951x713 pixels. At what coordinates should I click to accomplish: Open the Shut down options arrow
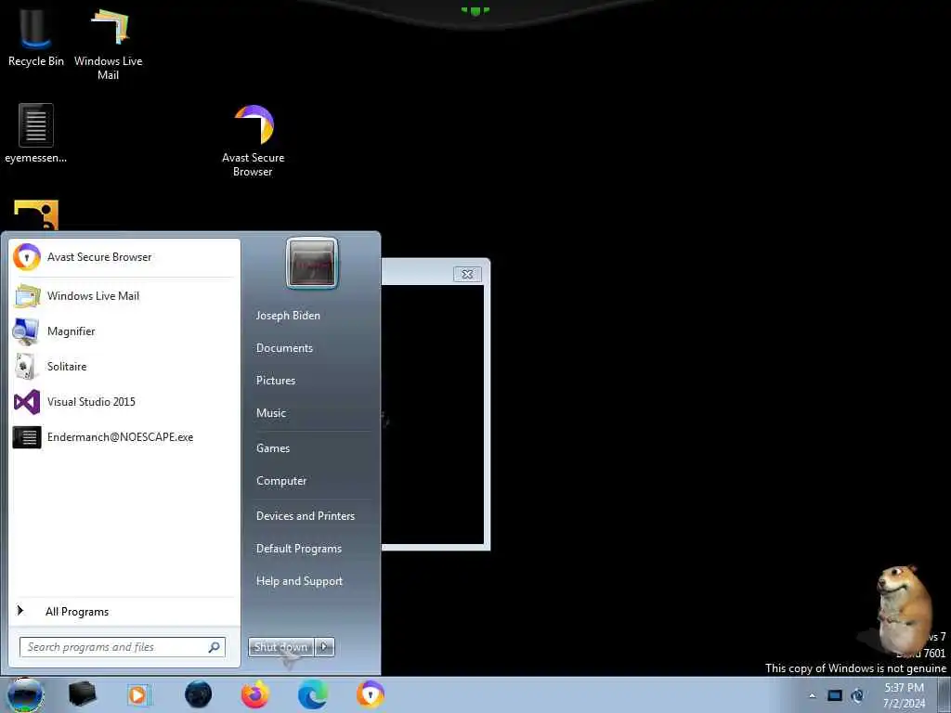click(x=324, y=647)
